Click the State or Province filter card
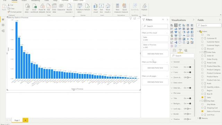Viewport: 222px width, 125px height. pos(155,46)
